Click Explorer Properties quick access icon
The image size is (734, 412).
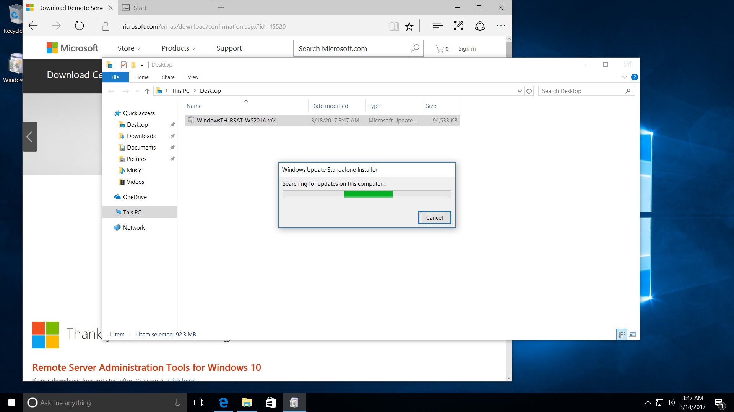(123, 65)
